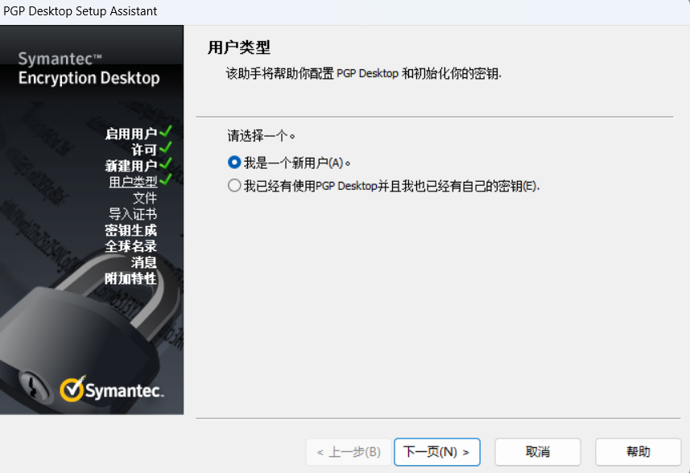Click the 导入证书 step in the sidebar
Screen dimensions: 690x473
[x=133, y=214]
